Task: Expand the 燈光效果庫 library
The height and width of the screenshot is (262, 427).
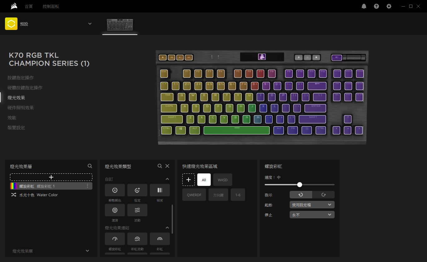Action: [x=87, y=251]
